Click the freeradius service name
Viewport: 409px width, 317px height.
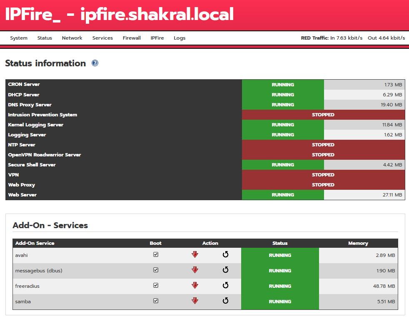point(27,286)
